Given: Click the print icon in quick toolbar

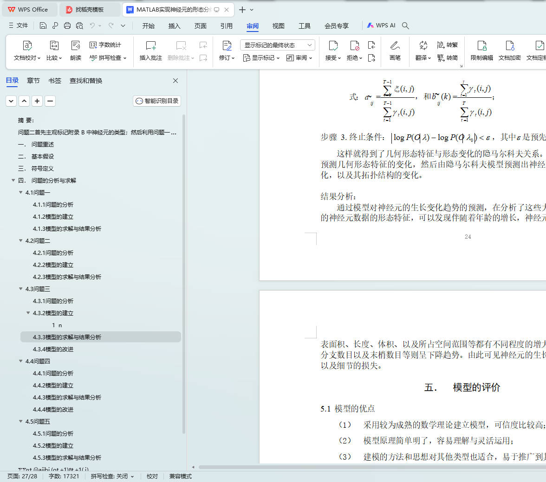Looking at the screenshot, I should click(67, 25).
